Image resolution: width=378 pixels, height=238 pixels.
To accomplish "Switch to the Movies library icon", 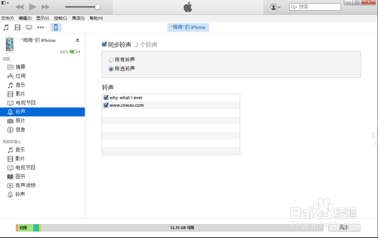I will [18, 28].
